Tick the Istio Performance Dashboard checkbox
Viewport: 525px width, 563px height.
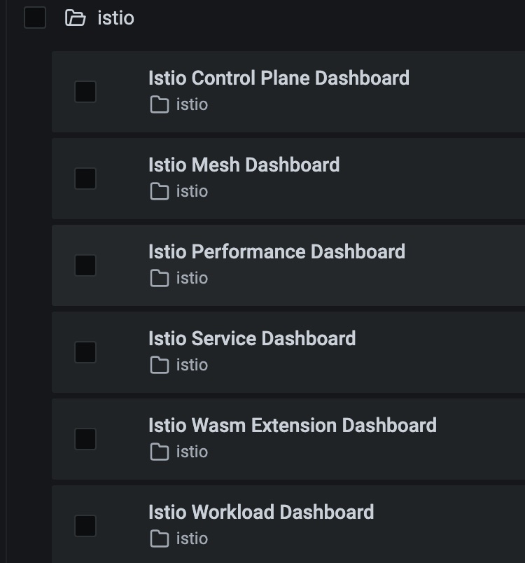coord(85,265)
